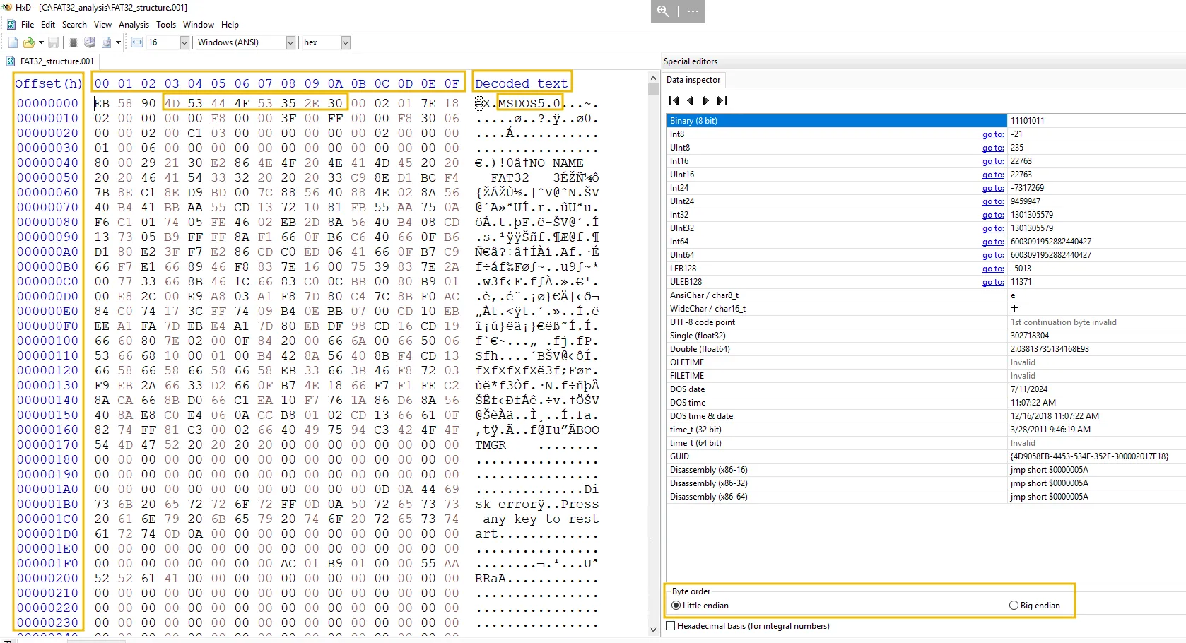The image size is (1186, 643).
Task: Click the Open disk icon
Action: 89,42
